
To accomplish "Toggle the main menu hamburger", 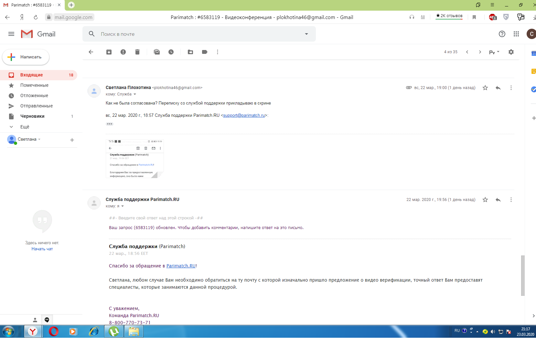I will click(11, 34).
